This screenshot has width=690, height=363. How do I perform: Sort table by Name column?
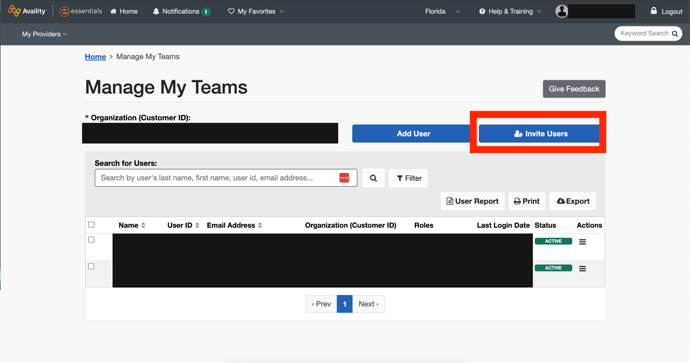coord(132,225)
